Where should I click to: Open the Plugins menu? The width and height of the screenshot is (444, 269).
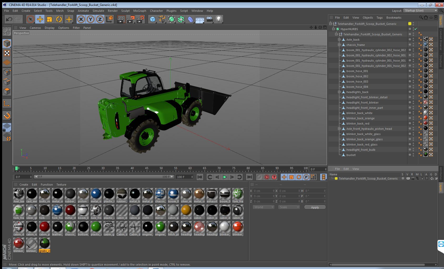click(x=171, y=11)
